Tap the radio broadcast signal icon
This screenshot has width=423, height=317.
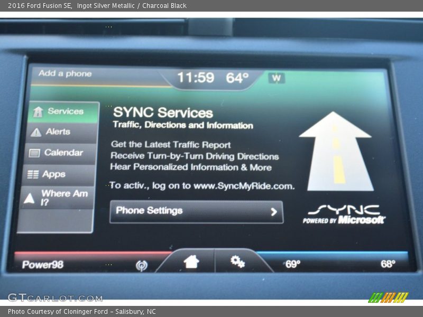tap(142, 266)
